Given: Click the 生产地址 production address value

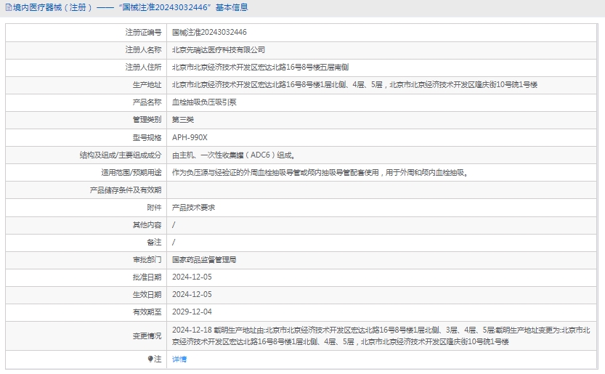Looking at the screenshot, I should point(354,85).
